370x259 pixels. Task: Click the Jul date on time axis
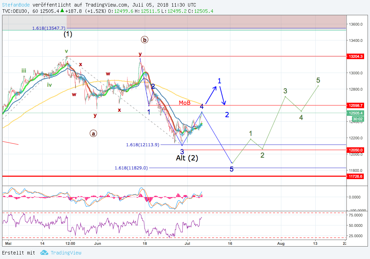[187, 243]
